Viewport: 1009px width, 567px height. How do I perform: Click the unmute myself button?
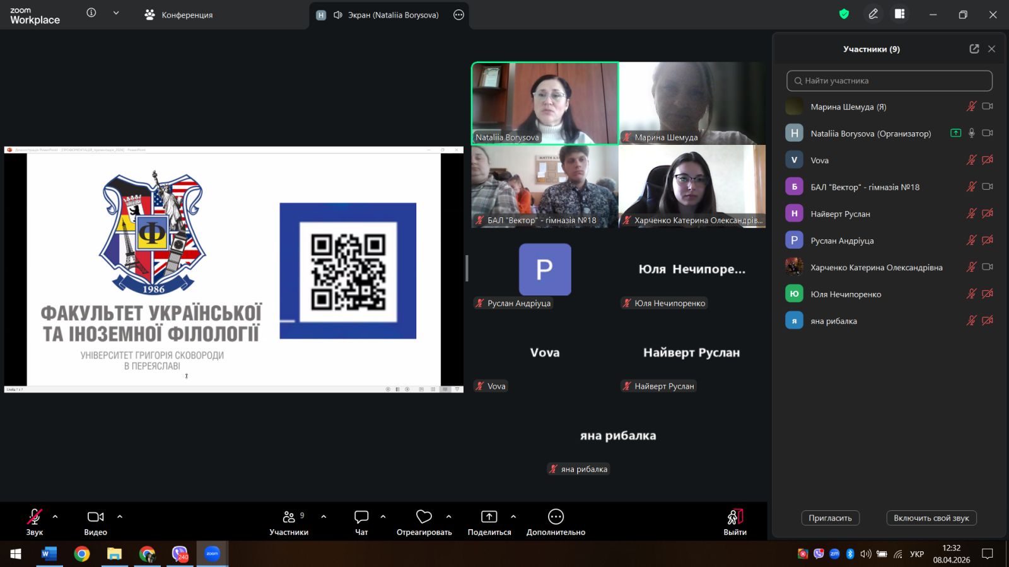pyautogui.click(x=931, y=518)
